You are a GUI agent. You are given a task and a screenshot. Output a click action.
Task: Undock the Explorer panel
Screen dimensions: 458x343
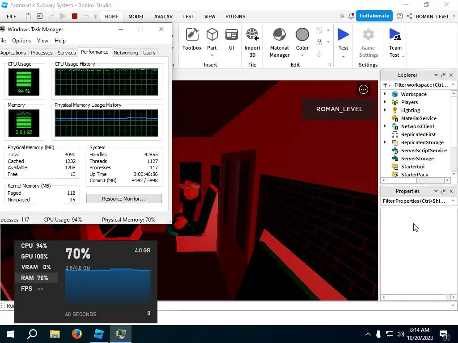click(x=443, y=75)
